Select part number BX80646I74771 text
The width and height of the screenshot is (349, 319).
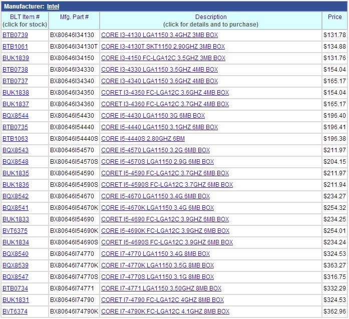click(72, 288)
